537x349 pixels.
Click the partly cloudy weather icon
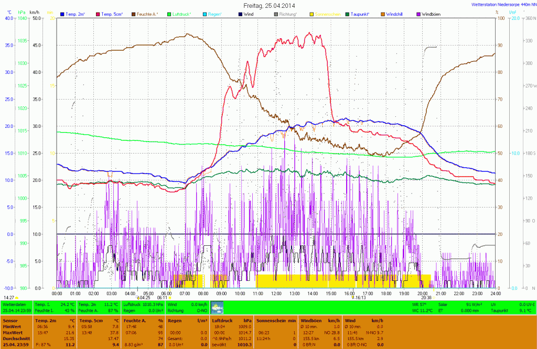click(216, 307)
